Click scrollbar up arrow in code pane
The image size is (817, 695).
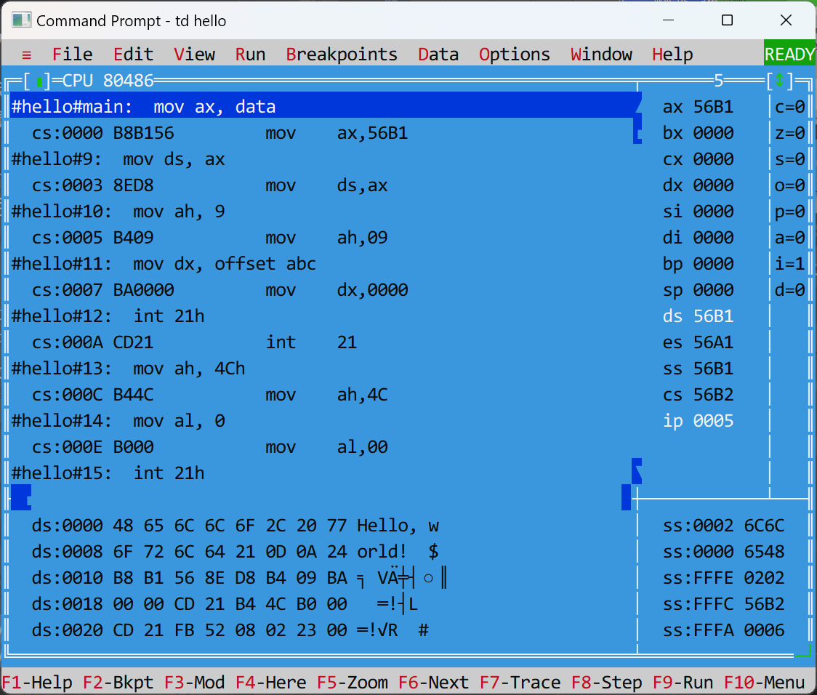point(637,107)
